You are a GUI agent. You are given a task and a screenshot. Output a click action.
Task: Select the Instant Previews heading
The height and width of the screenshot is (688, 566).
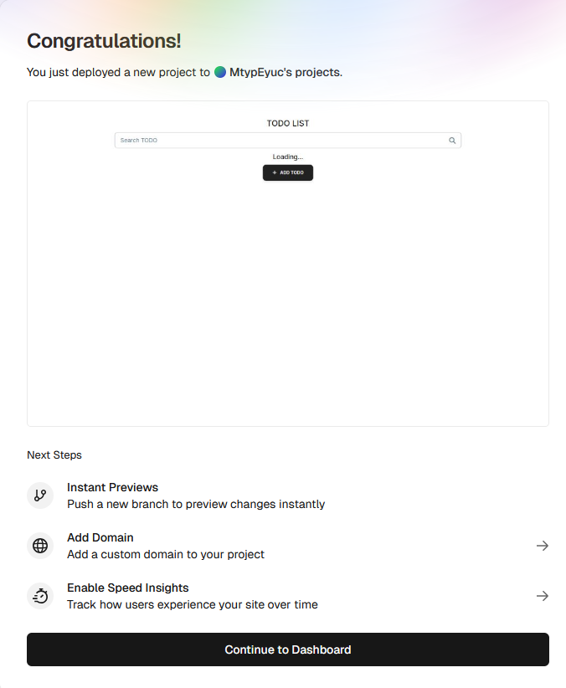[x=112, y=487]
